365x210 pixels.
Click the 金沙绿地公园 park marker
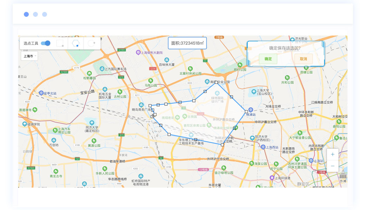click(224, 168)
